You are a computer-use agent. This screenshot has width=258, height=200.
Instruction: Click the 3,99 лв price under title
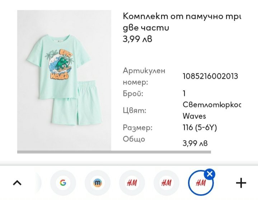pyautogui.click(x=137, y=39)
